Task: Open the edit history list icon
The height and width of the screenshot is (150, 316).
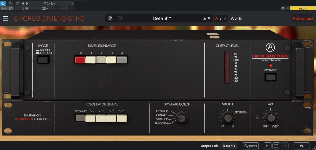Action: tap(276, 146)
